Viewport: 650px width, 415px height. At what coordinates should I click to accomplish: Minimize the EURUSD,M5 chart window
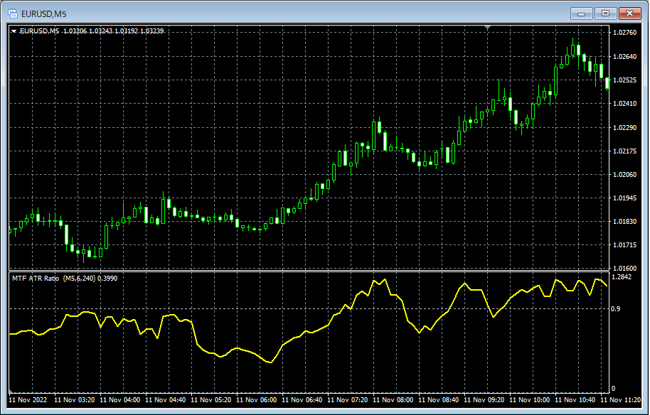[581, 14]
